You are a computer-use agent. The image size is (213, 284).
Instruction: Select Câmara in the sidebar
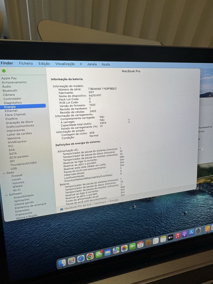9,95
